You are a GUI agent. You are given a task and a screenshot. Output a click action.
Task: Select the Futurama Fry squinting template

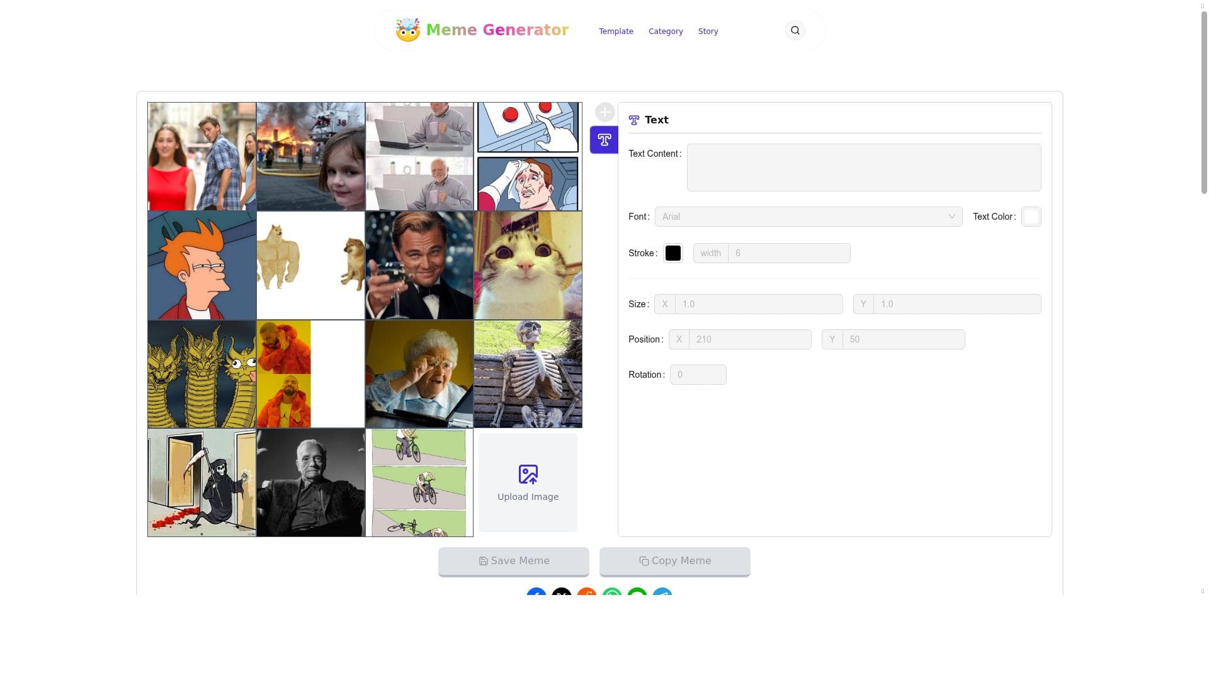201,265
